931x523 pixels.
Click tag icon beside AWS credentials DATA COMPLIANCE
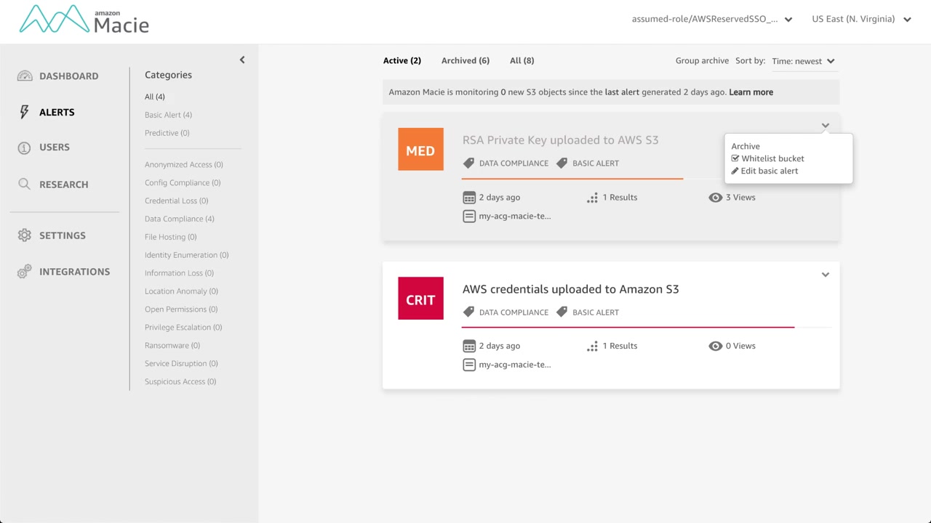point(468,312)
